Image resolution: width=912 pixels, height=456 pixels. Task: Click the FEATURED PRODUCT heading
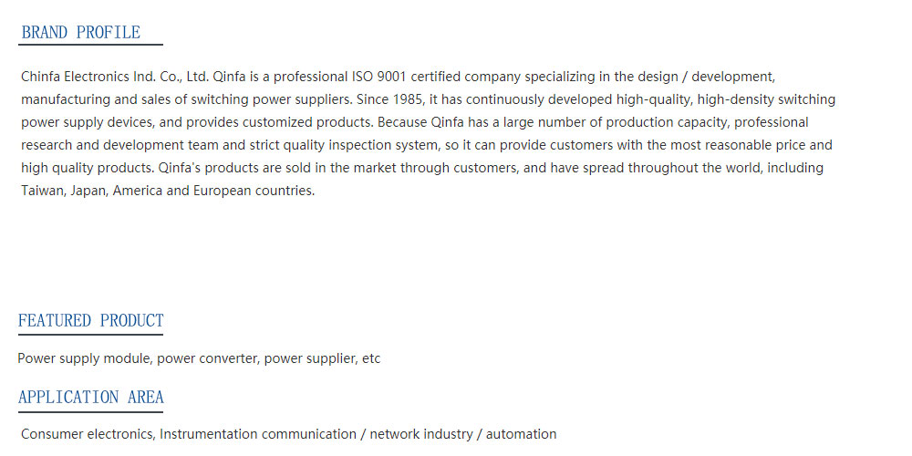click(90, 320)
